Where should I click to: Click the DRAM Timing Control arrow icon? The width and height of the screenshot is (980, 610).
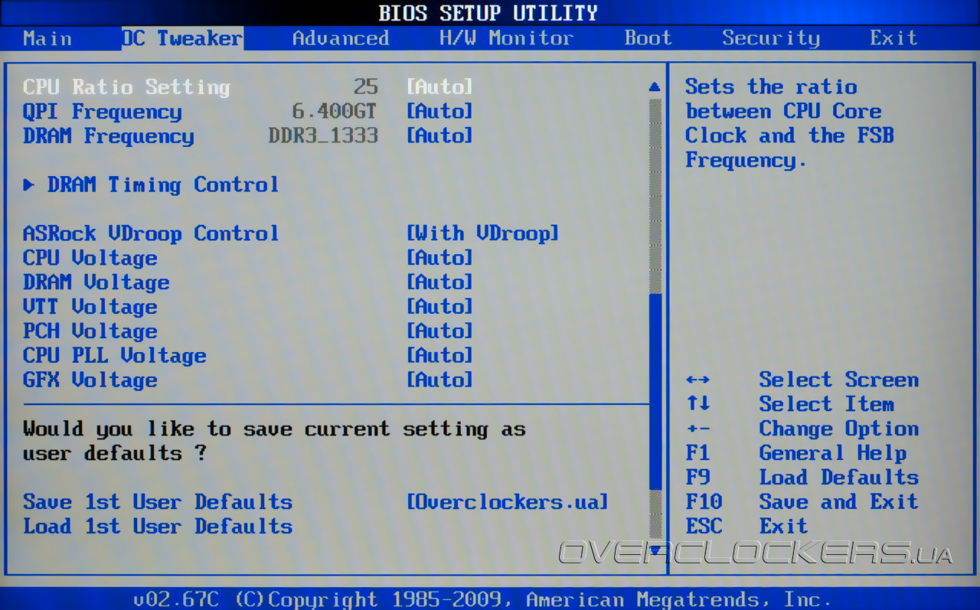click(x=29, y=184)
